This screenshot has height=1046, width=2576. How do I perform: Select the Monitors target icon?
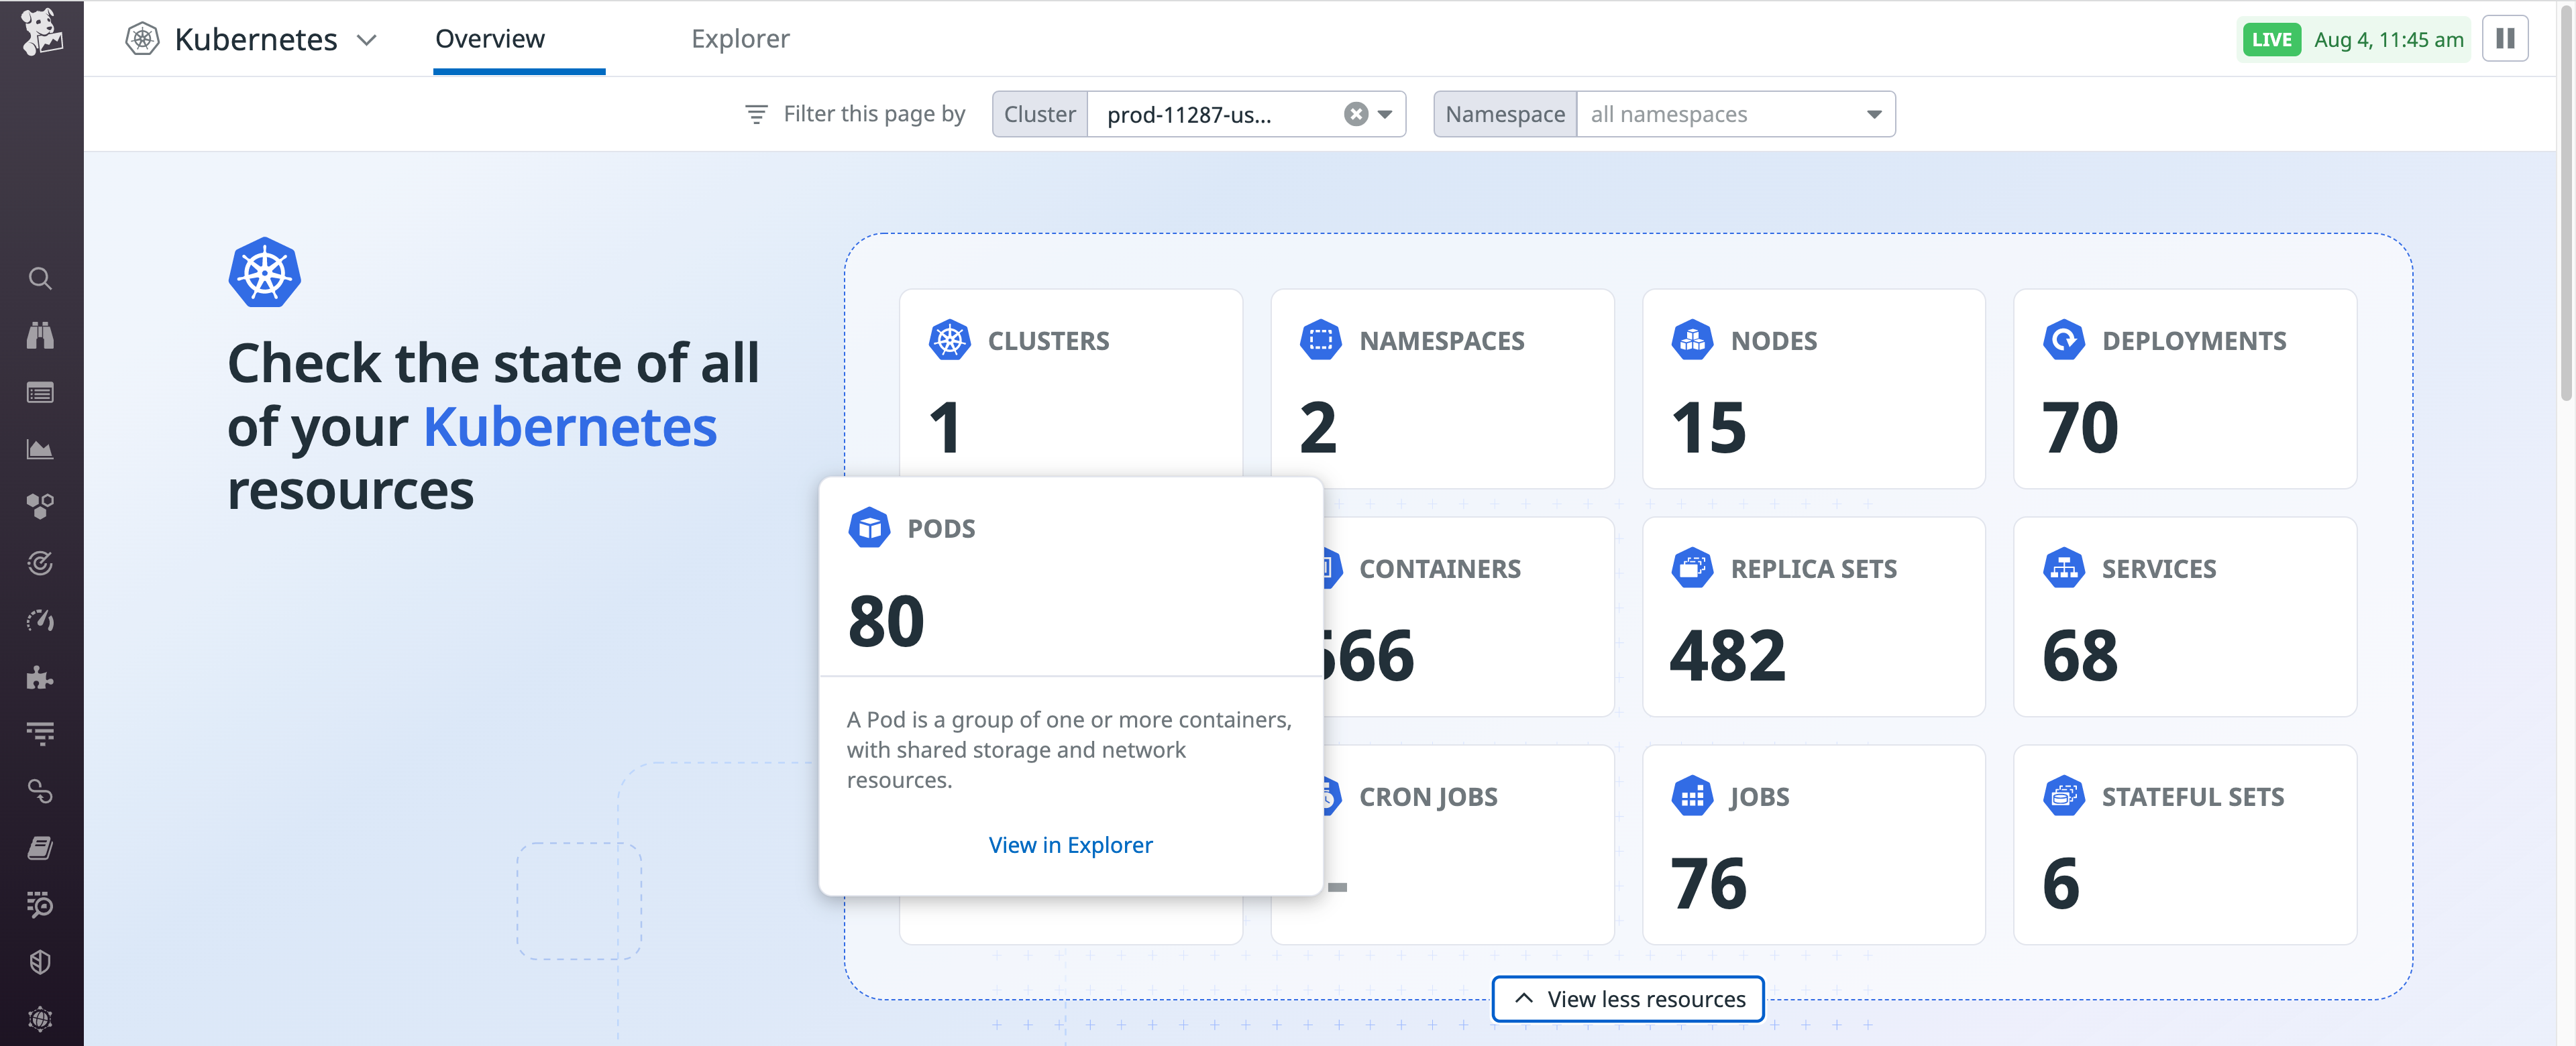tap(40, 563)
